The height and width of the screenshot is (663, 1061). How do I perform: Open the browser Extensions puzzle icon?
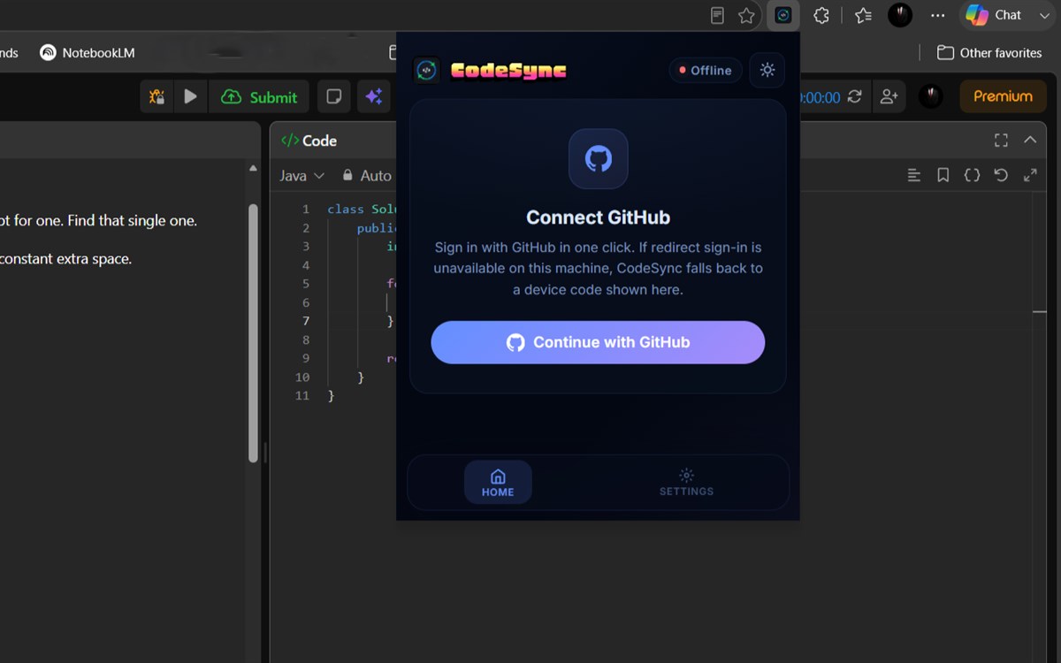click(821, 15)
